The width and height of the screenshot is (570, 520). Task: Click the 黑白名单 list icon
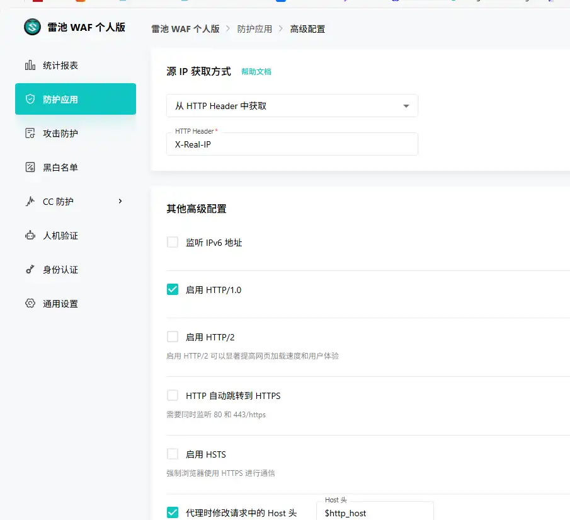[x=30, y=167]
